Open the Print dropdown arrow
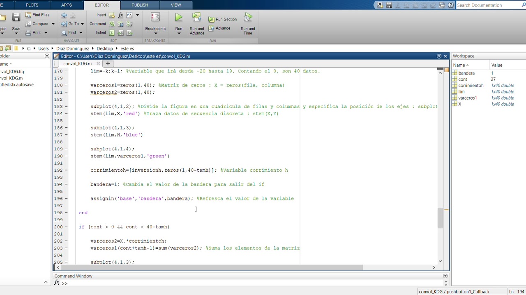 pyautogui.click(x=46, y=33)
